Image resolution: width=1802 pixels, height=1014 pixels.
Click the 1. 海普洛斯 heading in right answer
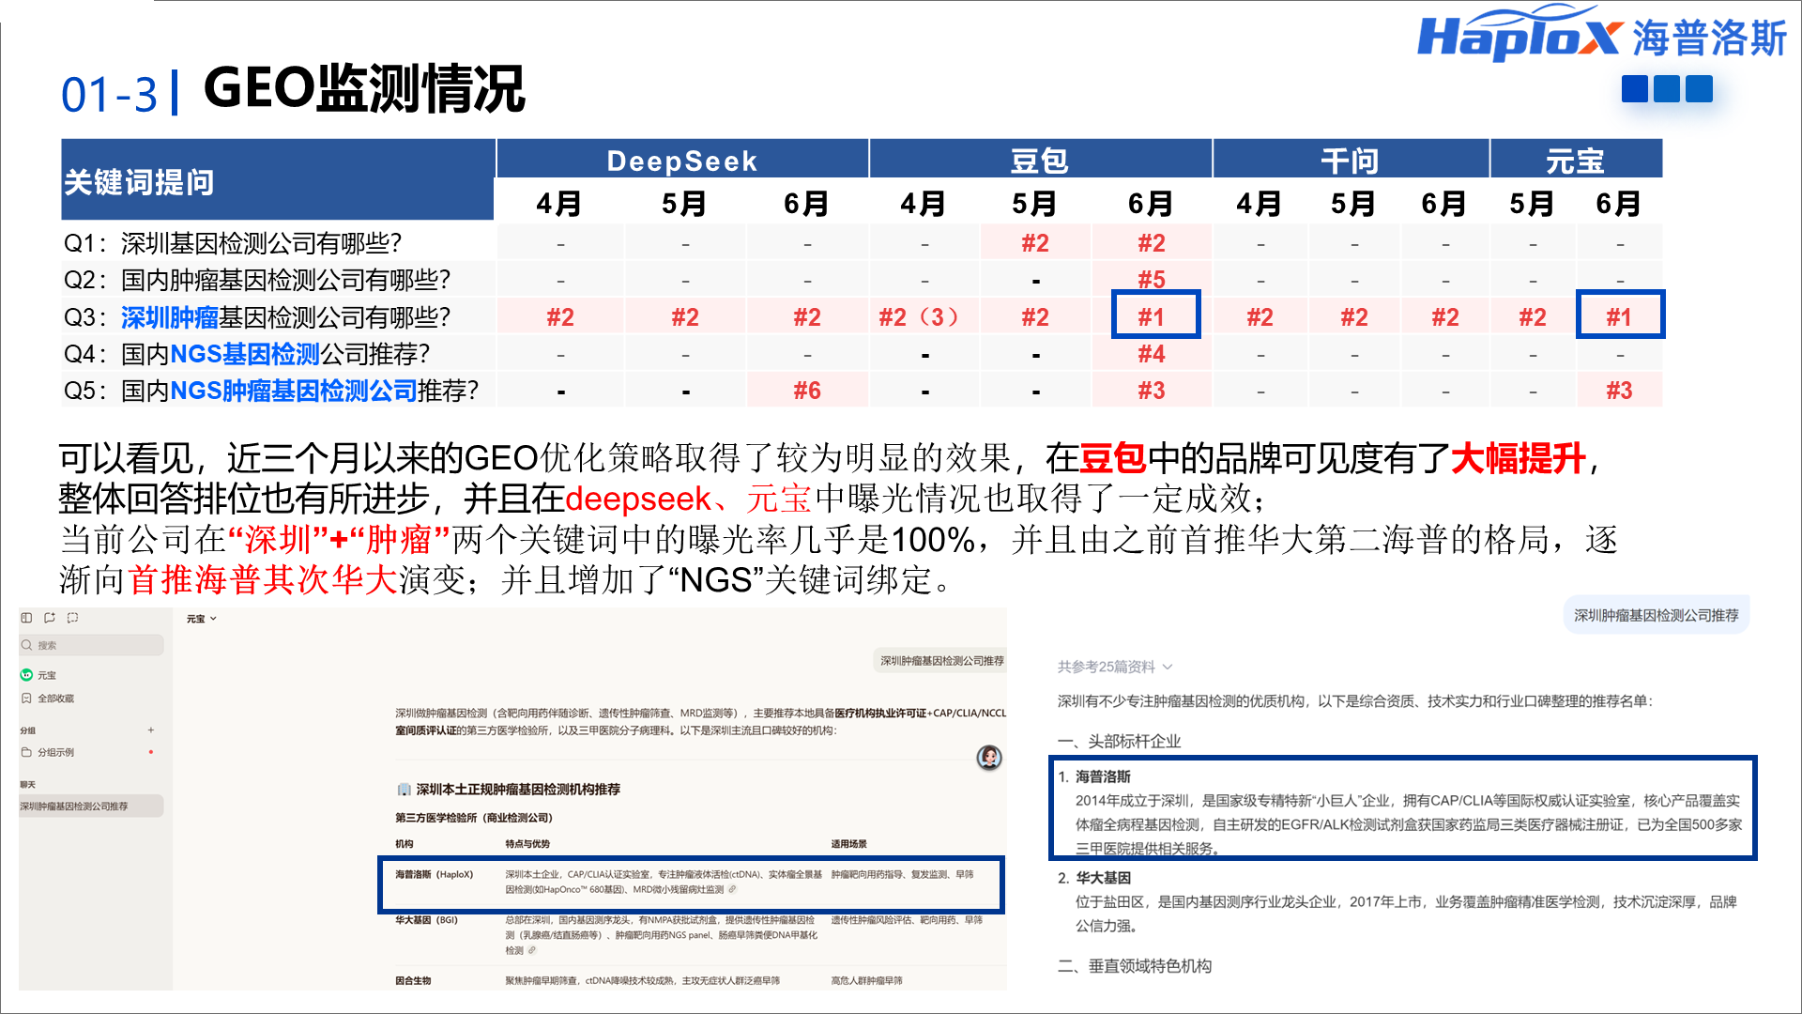coord(1094,776)
